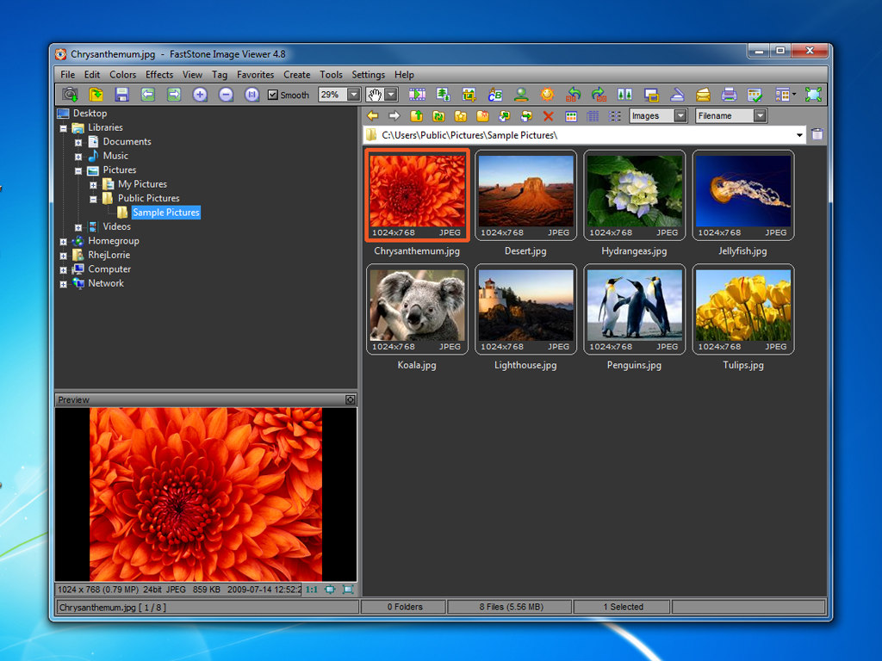
Task: Click the Clone and Heal stamp icon
Action: tap(521, 95)
